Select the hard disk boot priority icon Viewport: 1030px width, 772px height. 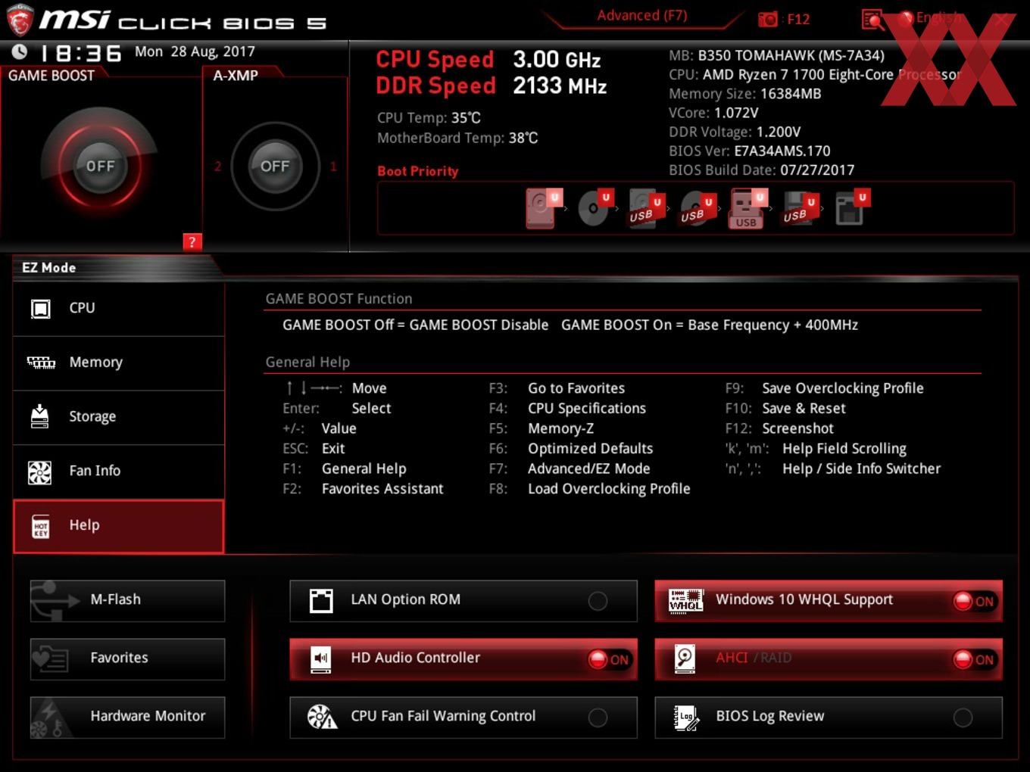pyautogui.click(x=543, y=208)
